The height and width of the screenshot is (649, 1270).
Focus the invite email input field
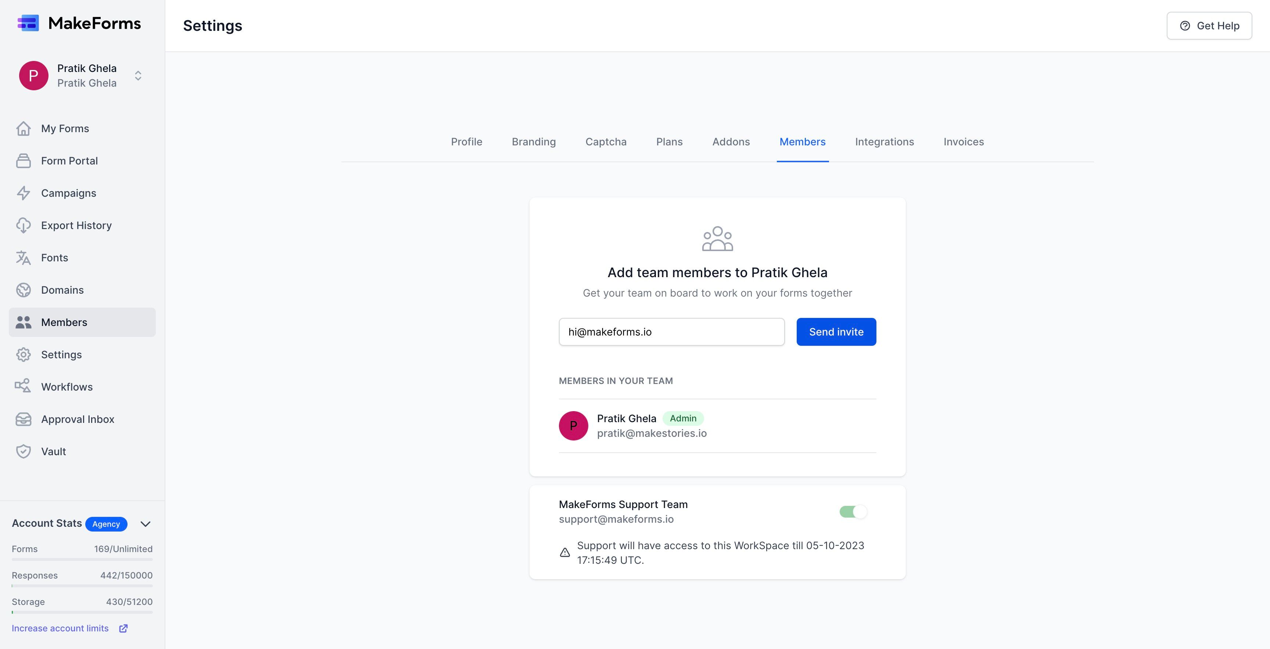tap(671, 332)
